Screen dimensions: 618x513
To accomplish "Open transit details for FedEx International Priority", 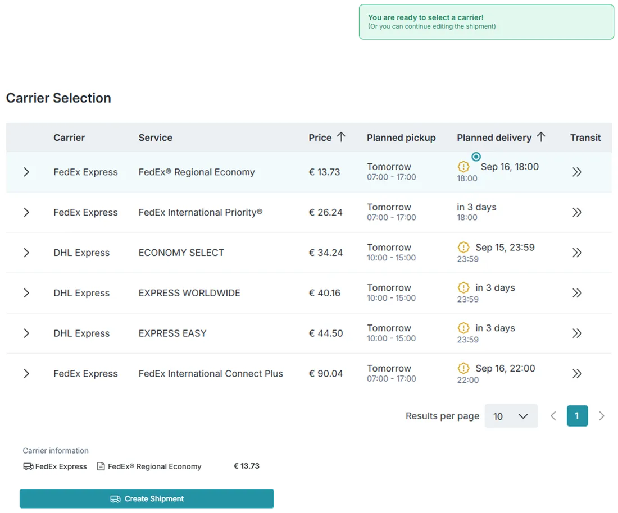I will pyautogui.click(x=577, y=212).
